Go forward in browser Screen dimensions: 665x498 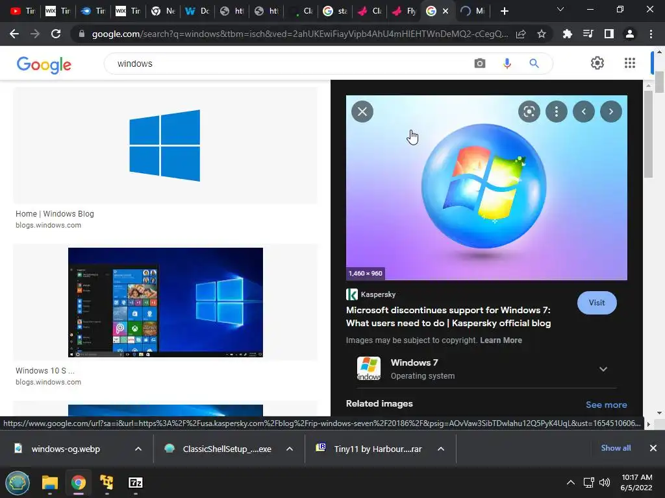tap(35, 34)
